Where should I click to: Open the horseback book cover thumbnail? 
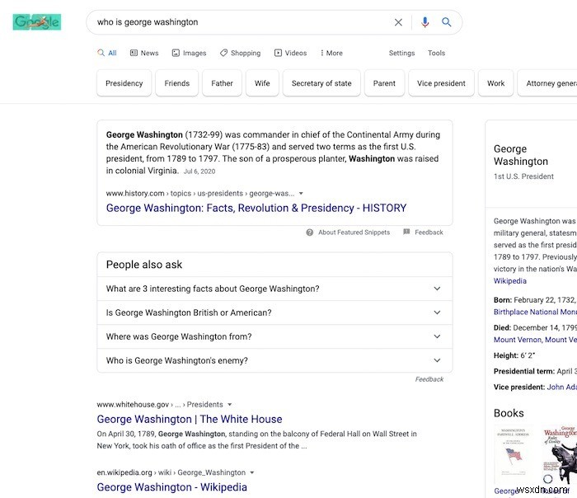coord(560,454)
